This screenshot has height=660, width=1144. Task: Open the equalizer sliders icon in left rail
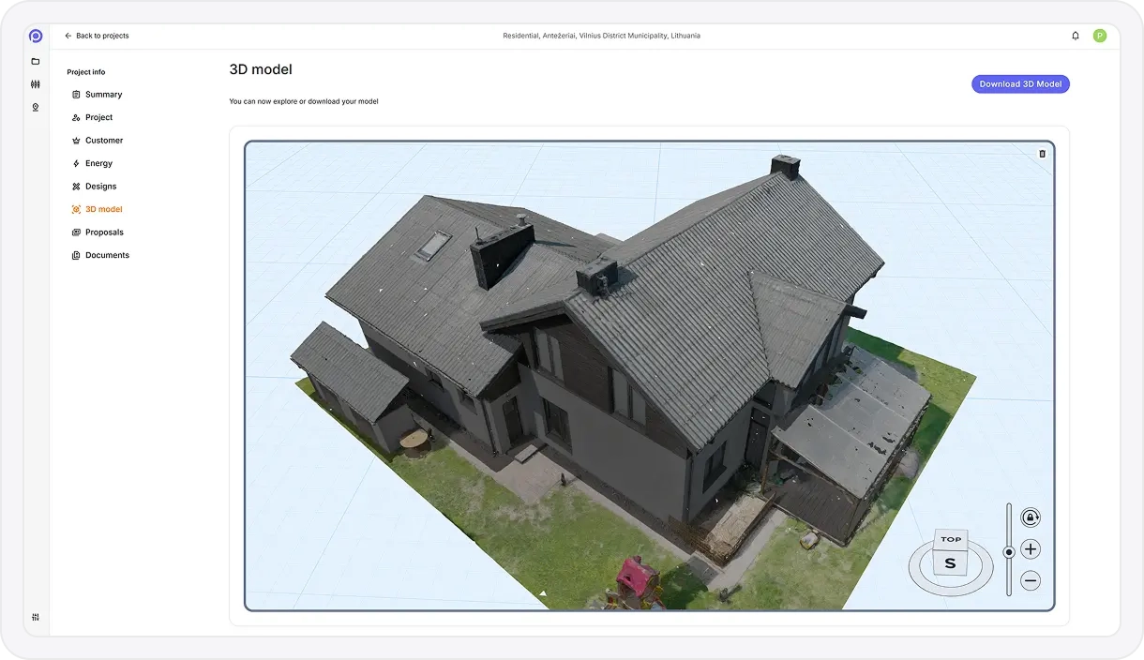click(x=36, y=84)
